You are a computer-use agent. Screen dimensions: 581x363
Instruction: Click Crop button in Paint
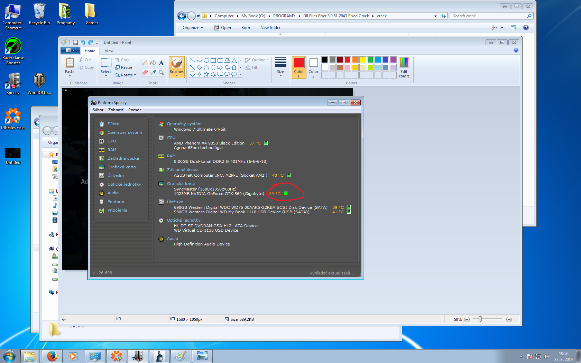(x=122, y=60)
